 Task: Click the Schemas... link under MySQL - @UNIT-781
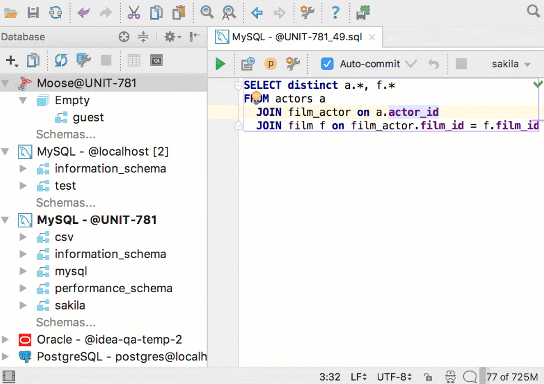pyautogui.click(x=66, y=322)
